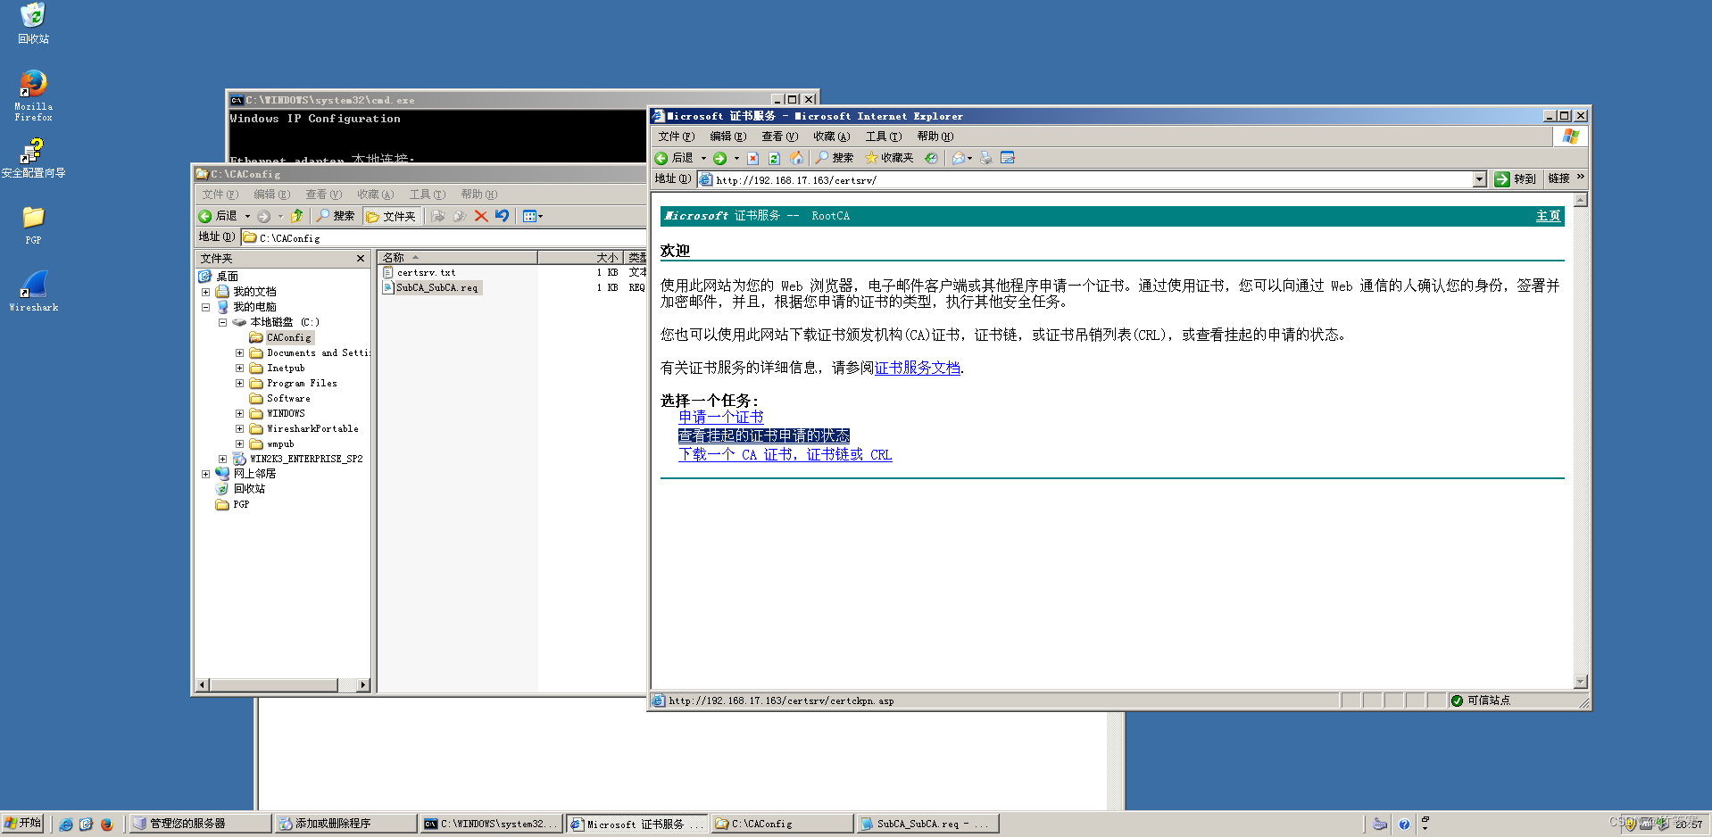1712x837 pixels.
Task: Open IE Search (搜索) toolbar button
Action: click(x=834, y=158)
